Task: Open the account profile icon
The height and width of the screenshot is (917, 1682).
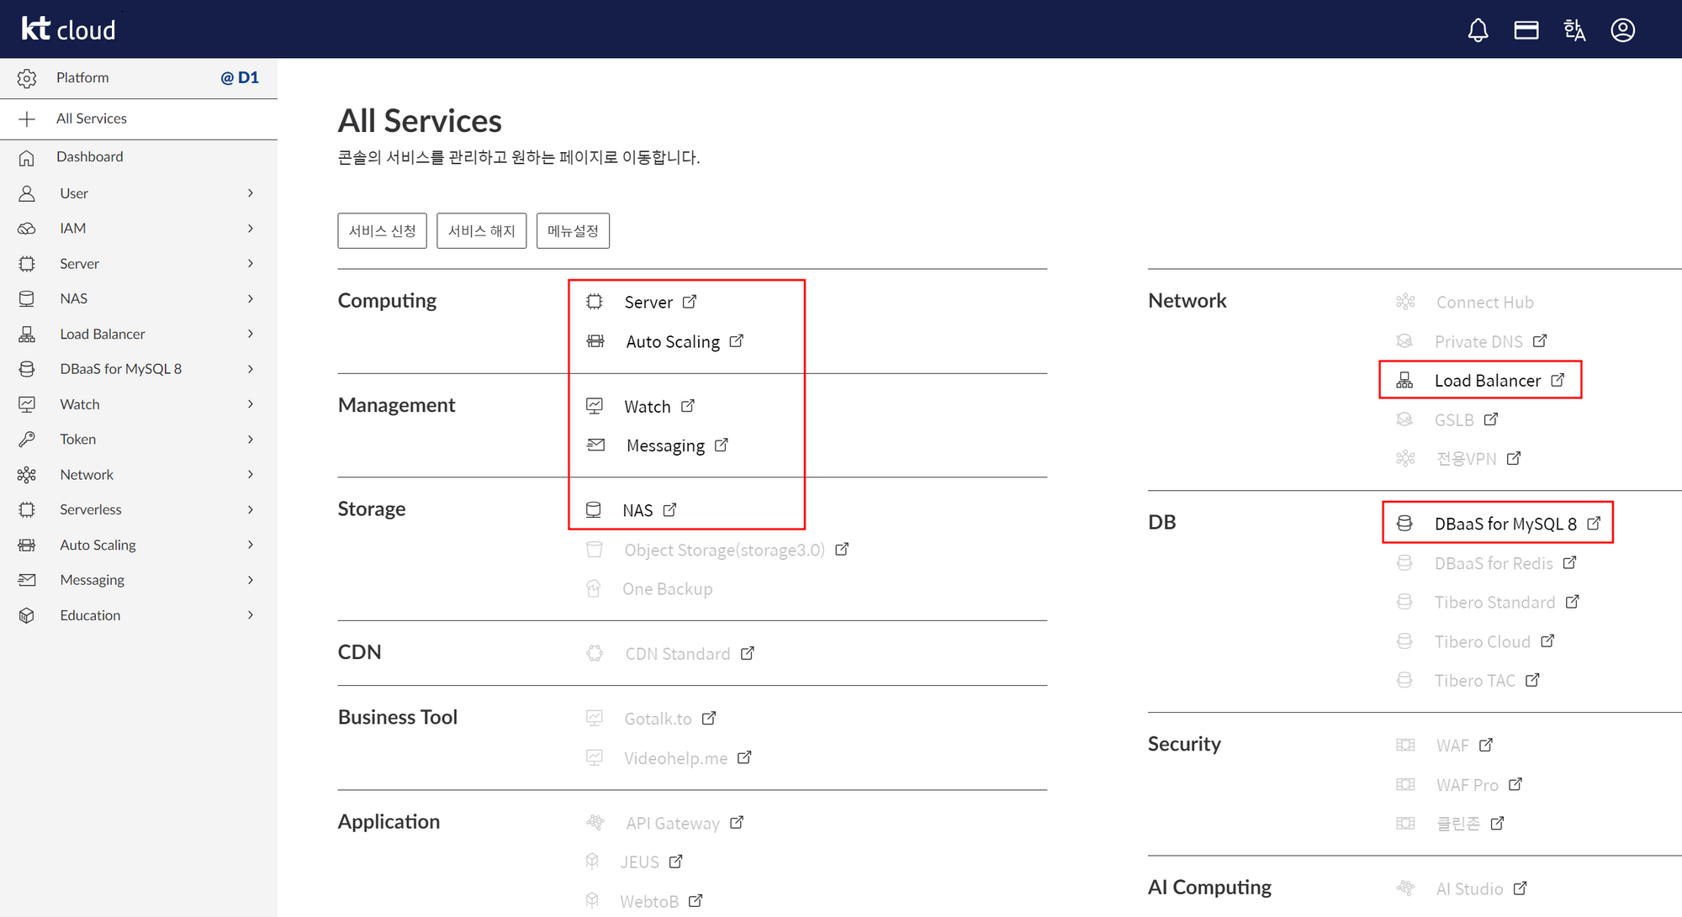Action: point(1623,29)
